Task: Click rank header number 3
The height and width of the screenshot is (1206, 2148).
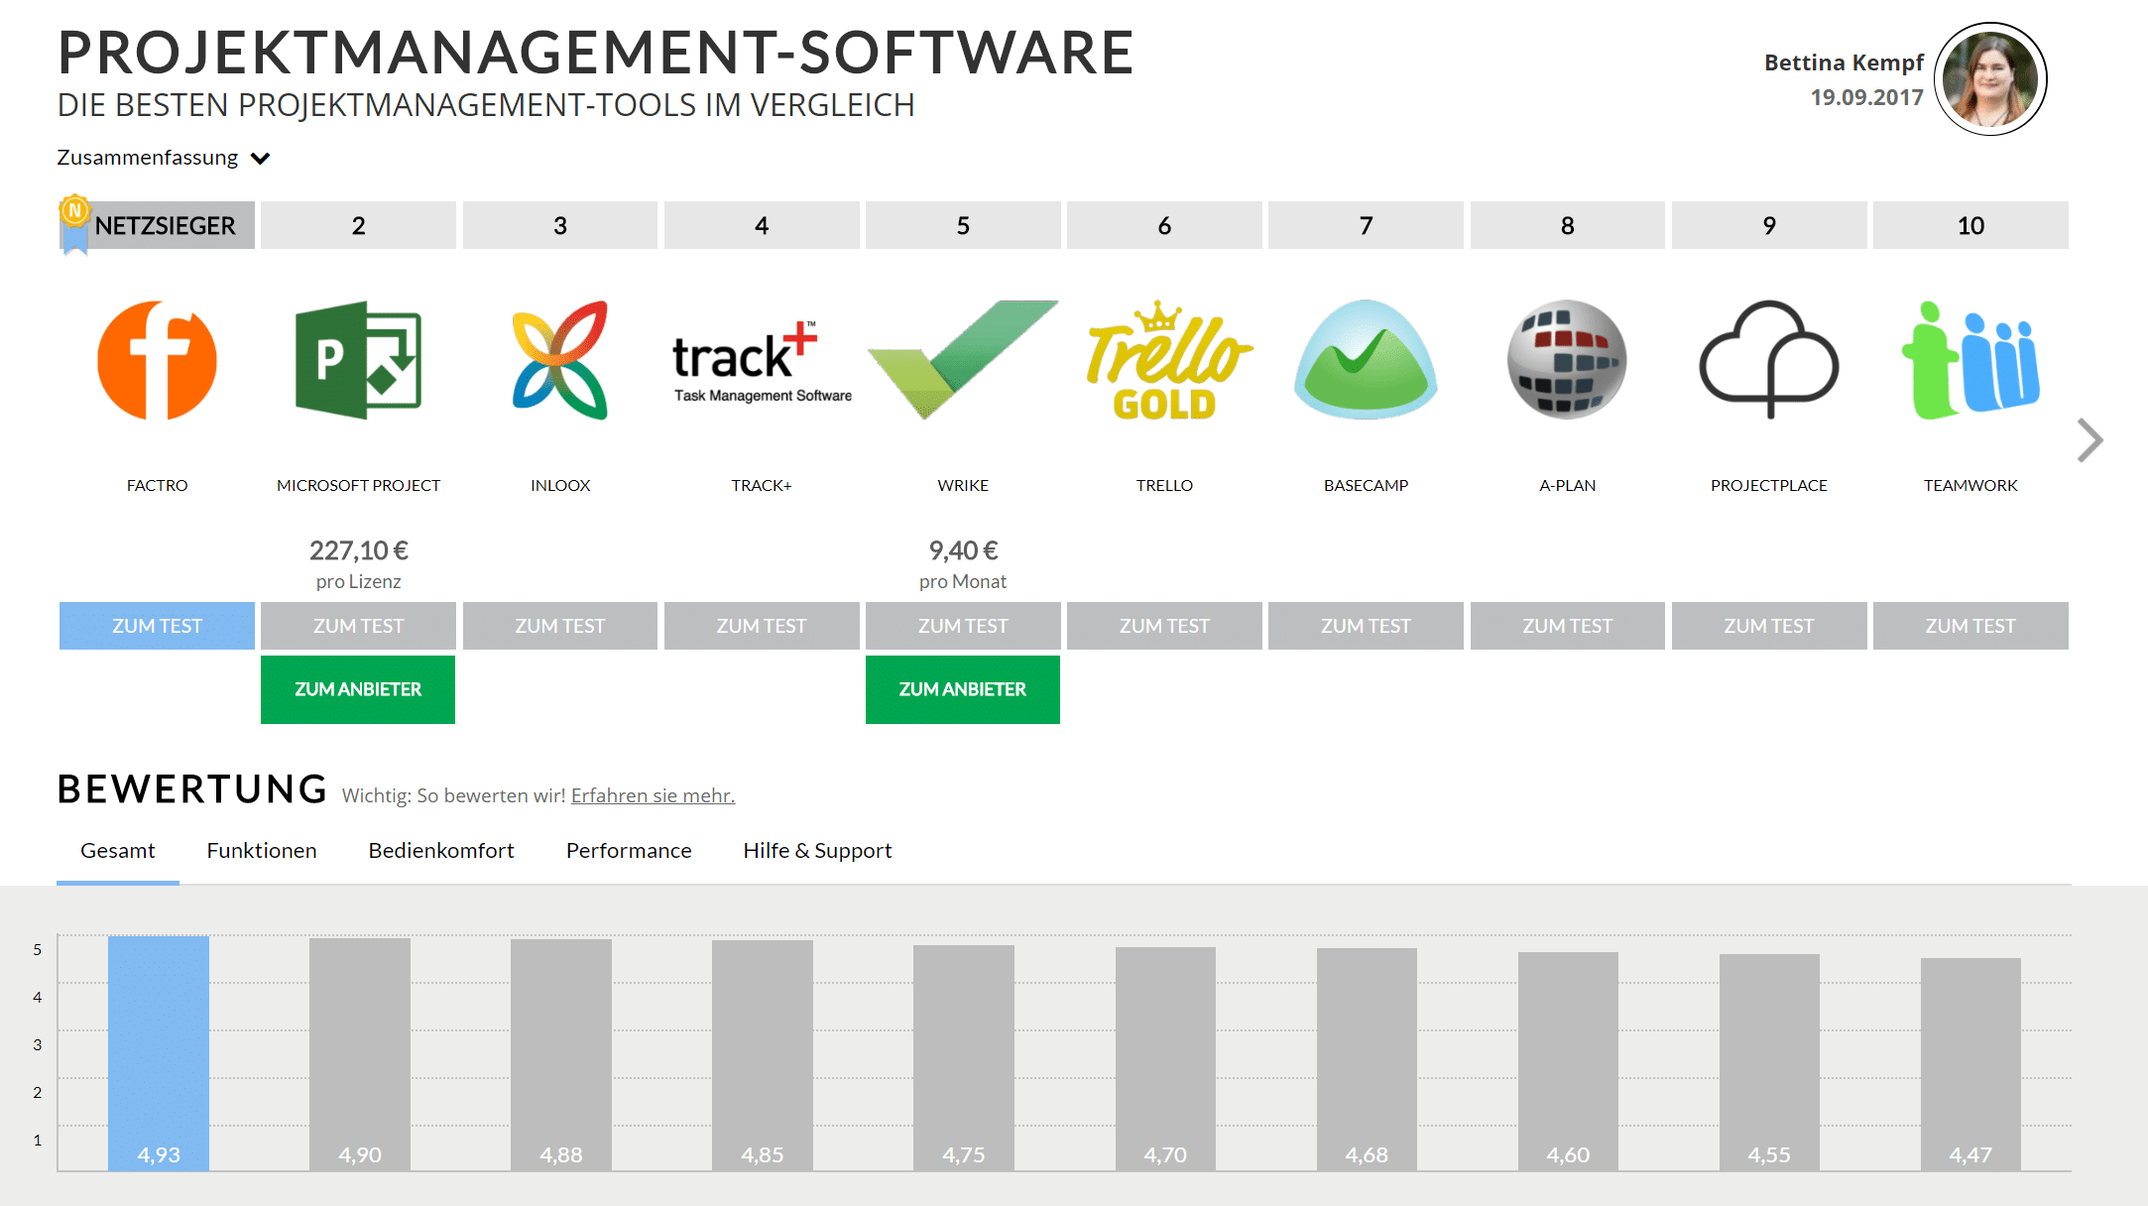Action: point(560,225)
